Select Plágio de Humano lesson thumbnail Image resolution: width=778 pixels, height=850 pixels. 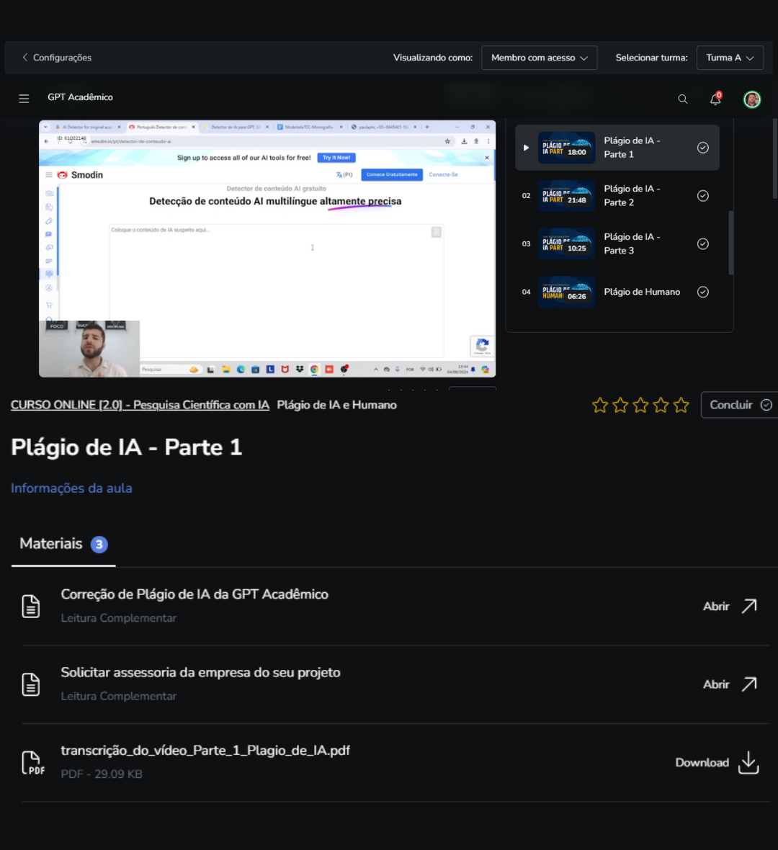(566, 292)
